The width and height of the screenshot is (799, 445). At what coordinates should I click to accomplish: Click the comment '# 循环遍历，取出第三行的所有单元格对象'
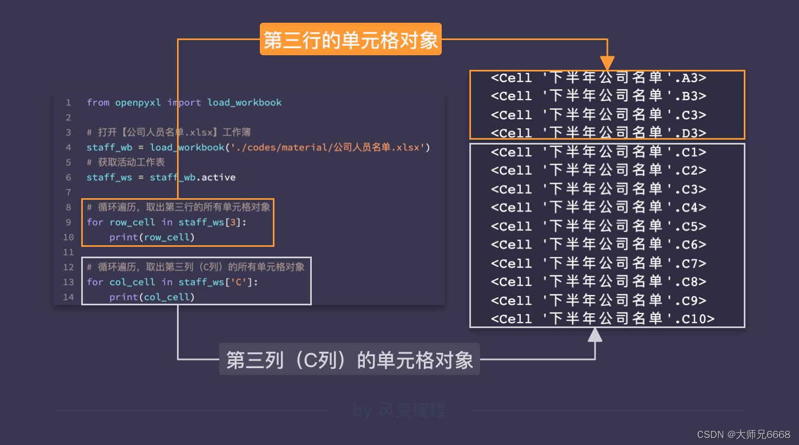[179, 207]
